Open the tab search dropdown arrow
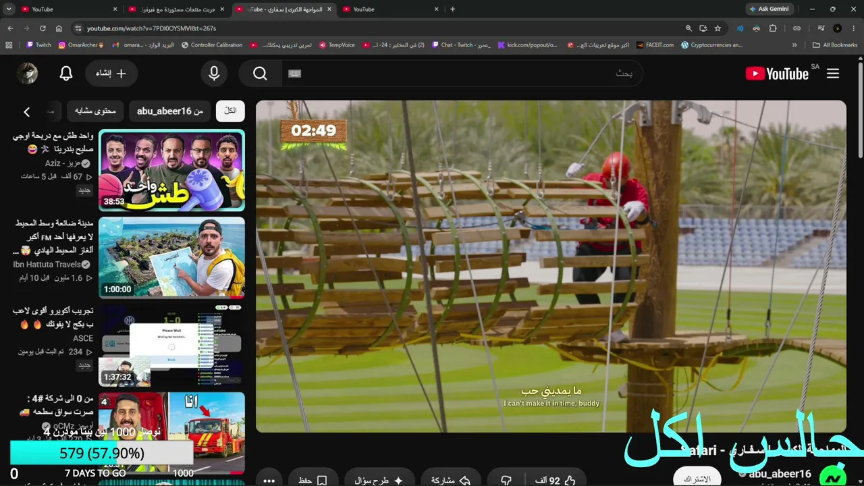The width and height of the screenshot is (864, 486). coord(10,9)
